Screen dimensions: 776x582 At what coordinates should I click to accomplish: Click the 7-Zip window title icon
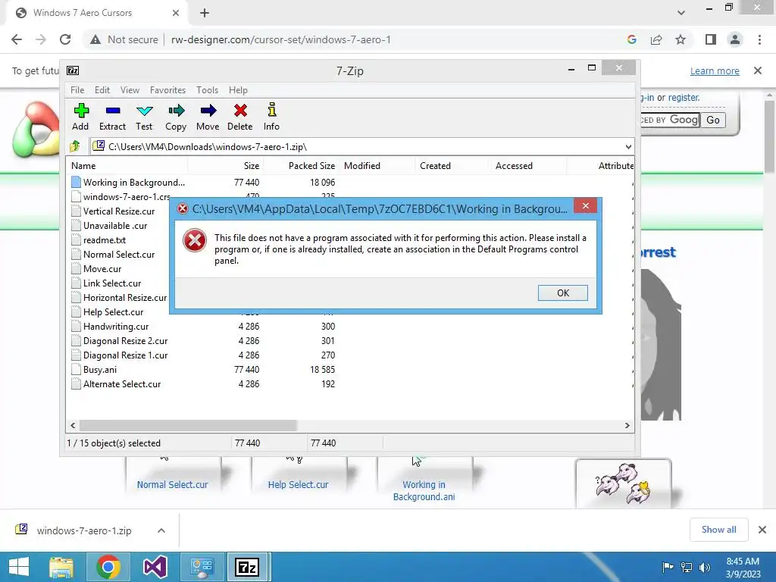pyautogui.click(x=73, y=70)
